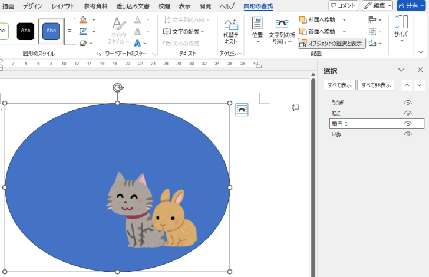Open the 参考資料 tab

coord(95,6)
